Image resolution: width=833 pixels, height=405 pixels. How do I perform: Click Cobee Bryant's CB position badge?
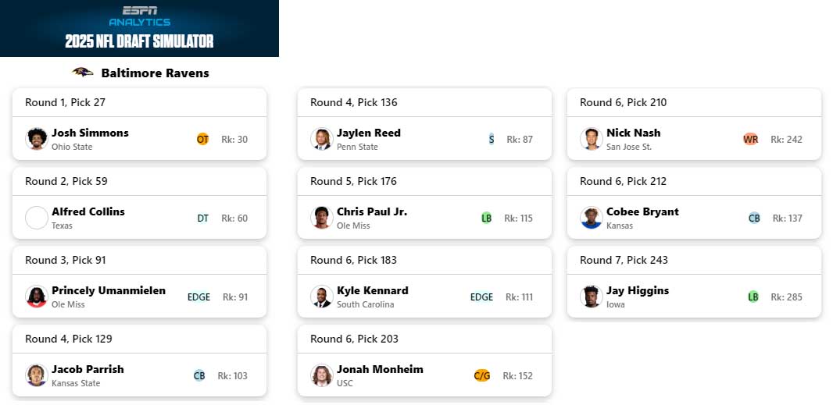[754, 218]
